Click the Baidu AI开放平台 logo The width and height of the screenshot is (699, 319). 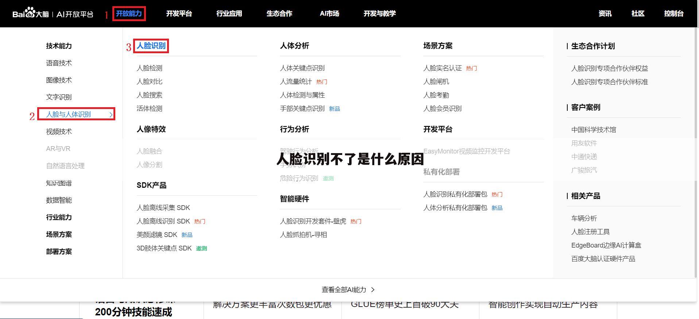53,13
